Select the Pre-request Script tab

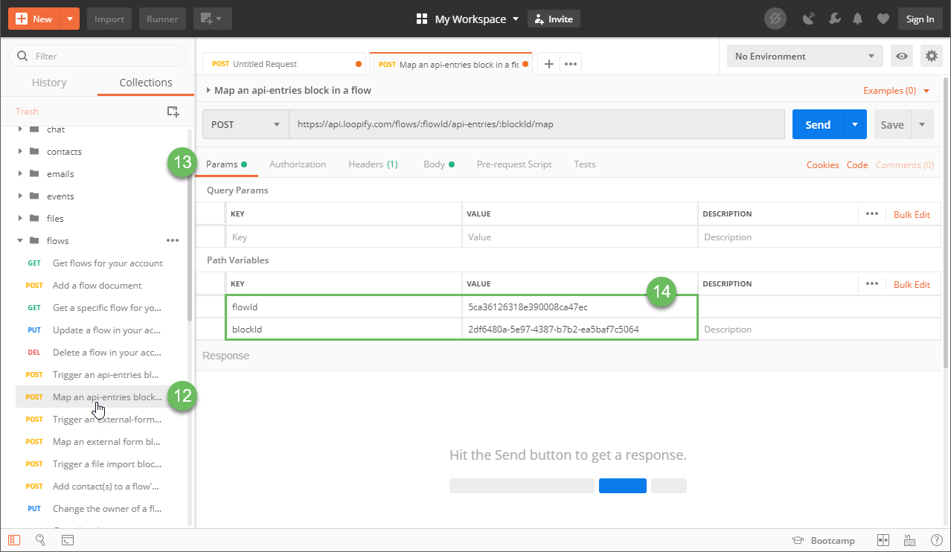(x=514, y=164)
